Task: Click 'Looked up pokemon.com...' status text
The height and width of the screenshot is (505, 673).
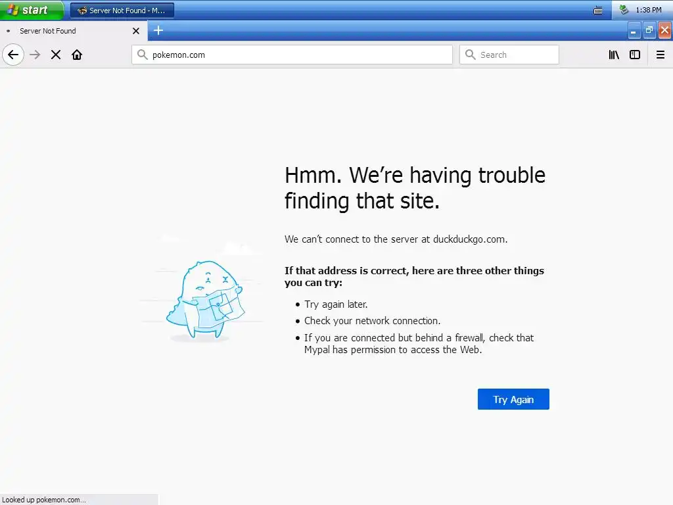Action: pyautogui.click(x=44, y=500)
